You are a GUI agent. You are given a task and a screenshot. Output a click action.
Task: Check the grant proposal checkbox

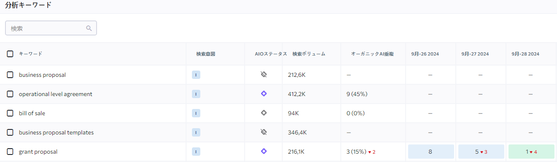pyautogui.click(x=10, y=152)
